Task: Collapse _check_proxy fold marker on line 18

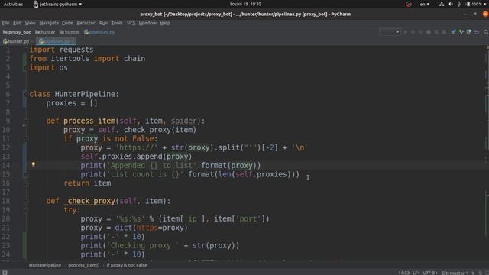Action: (26, 201)
